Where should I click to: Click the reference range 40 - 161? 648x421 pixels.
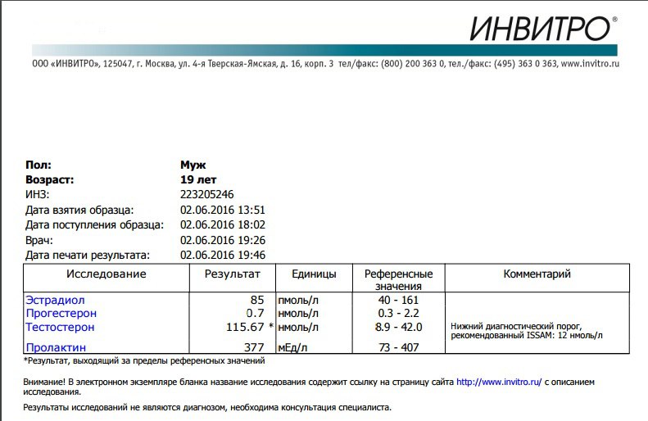coord(398,300)
